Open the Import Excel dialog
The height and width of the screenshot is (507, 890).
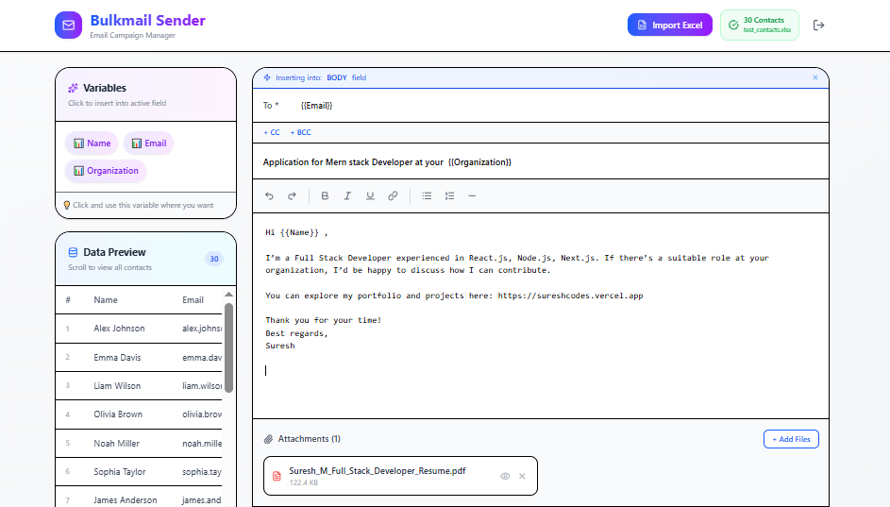[x=670, y=25]
